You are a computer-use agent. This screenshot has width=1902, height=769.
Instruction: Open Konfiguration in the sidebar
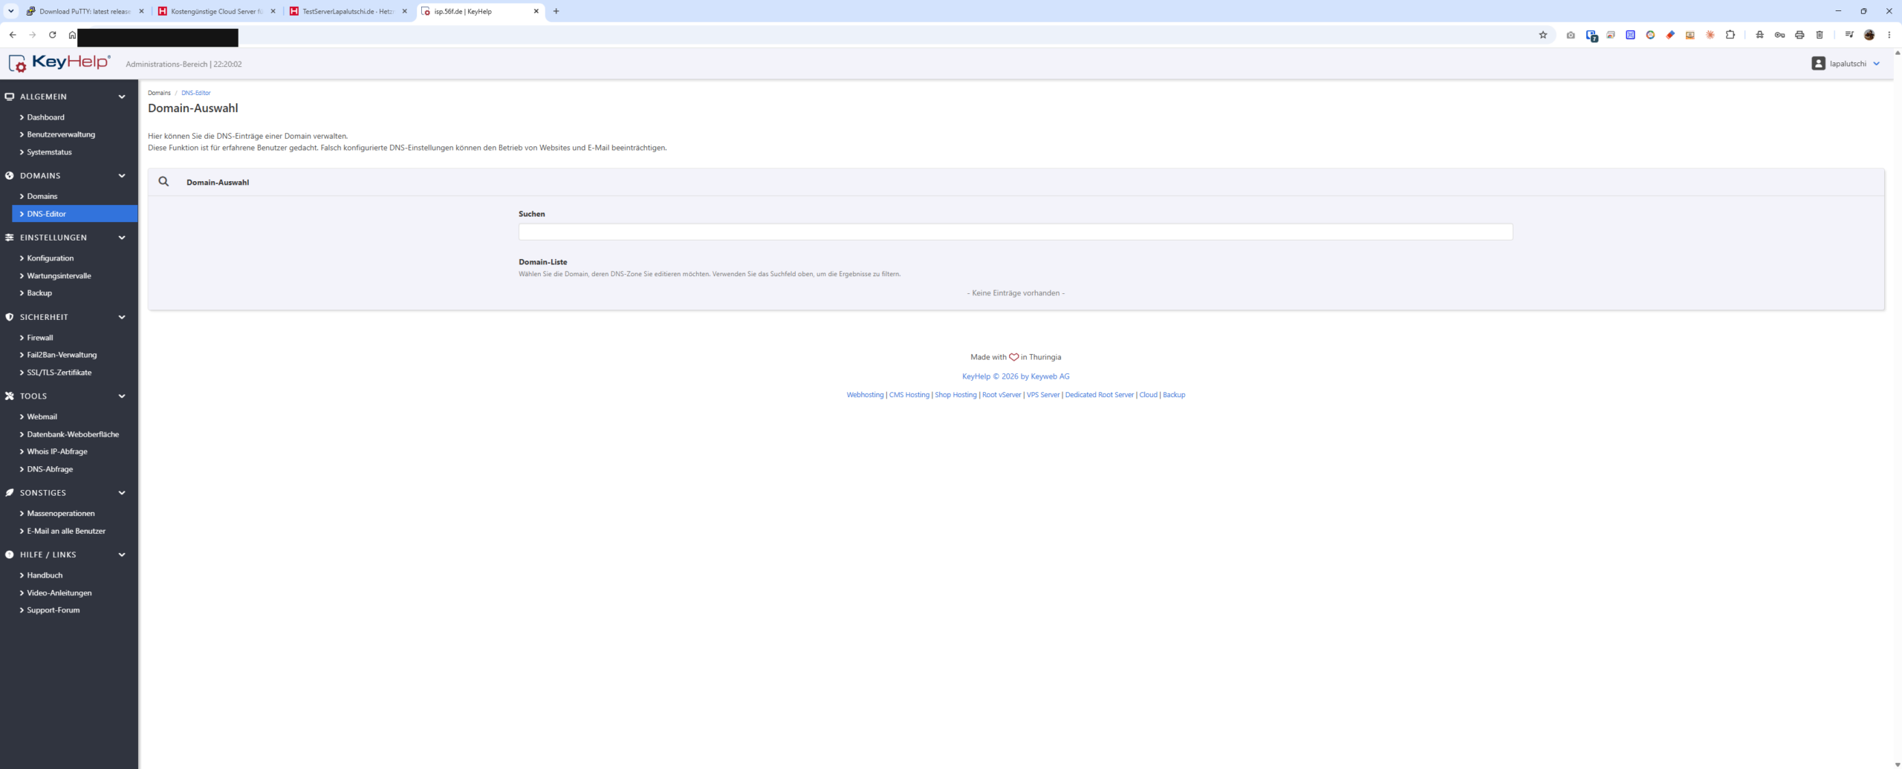[x=50, y=258]
